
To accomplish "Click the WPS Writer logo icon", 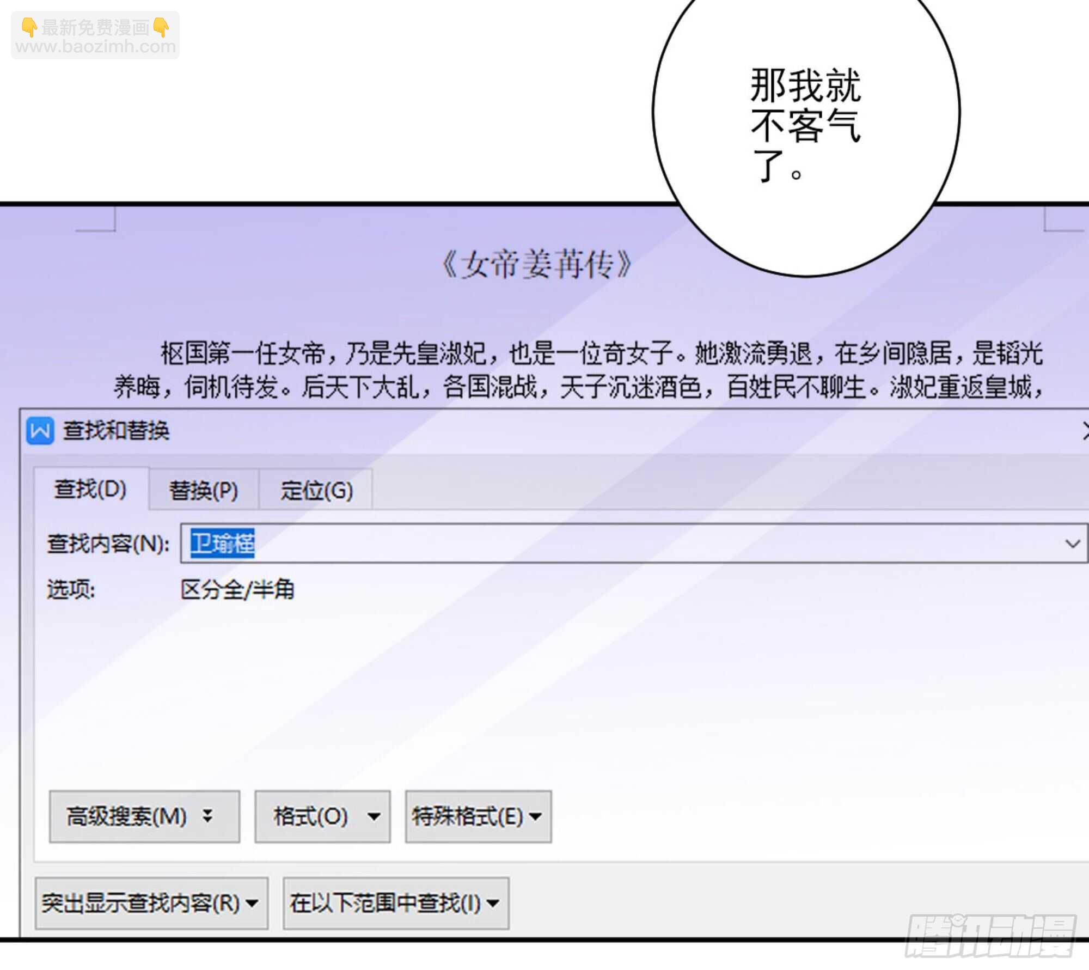I will [40, 431].
